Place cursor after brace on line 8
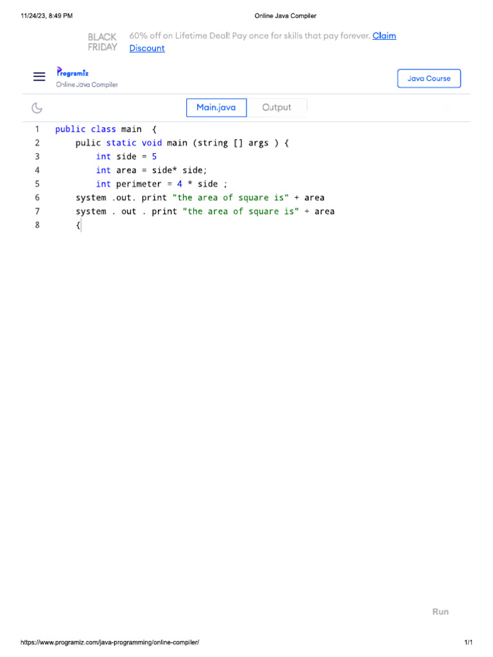 pyautogui.click(x=80, y=225)
